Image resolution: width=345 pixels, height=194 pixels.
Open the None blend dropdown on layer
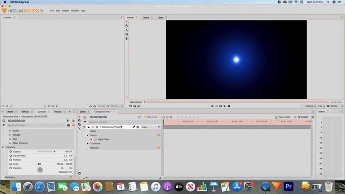coord(150,127)
